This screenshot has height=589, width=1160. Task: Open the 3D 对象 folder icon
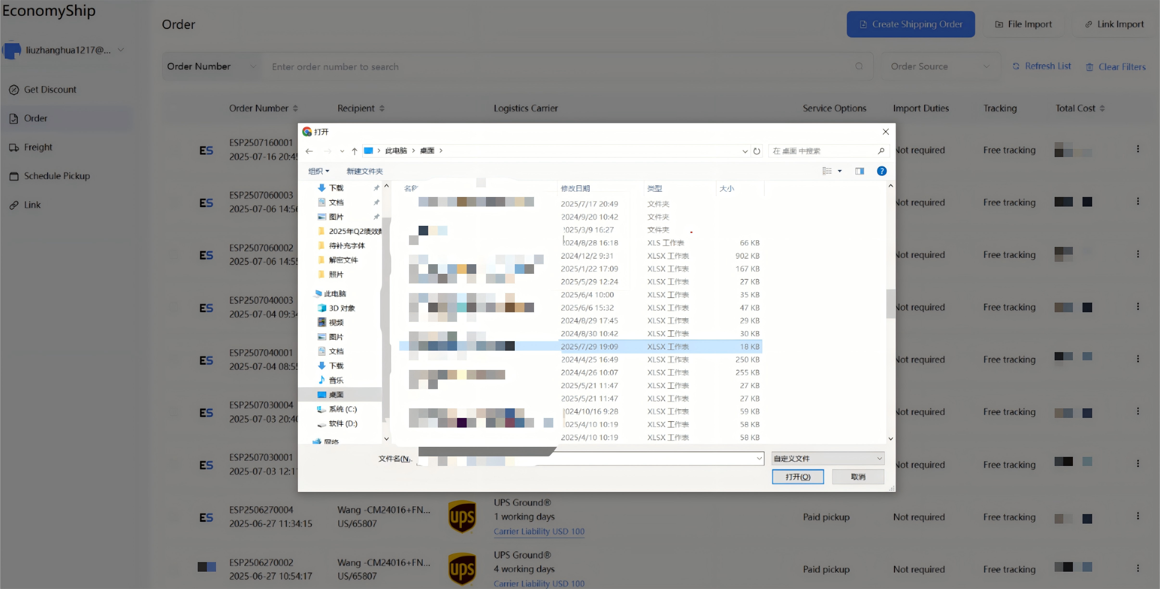[x=322, y=308]
